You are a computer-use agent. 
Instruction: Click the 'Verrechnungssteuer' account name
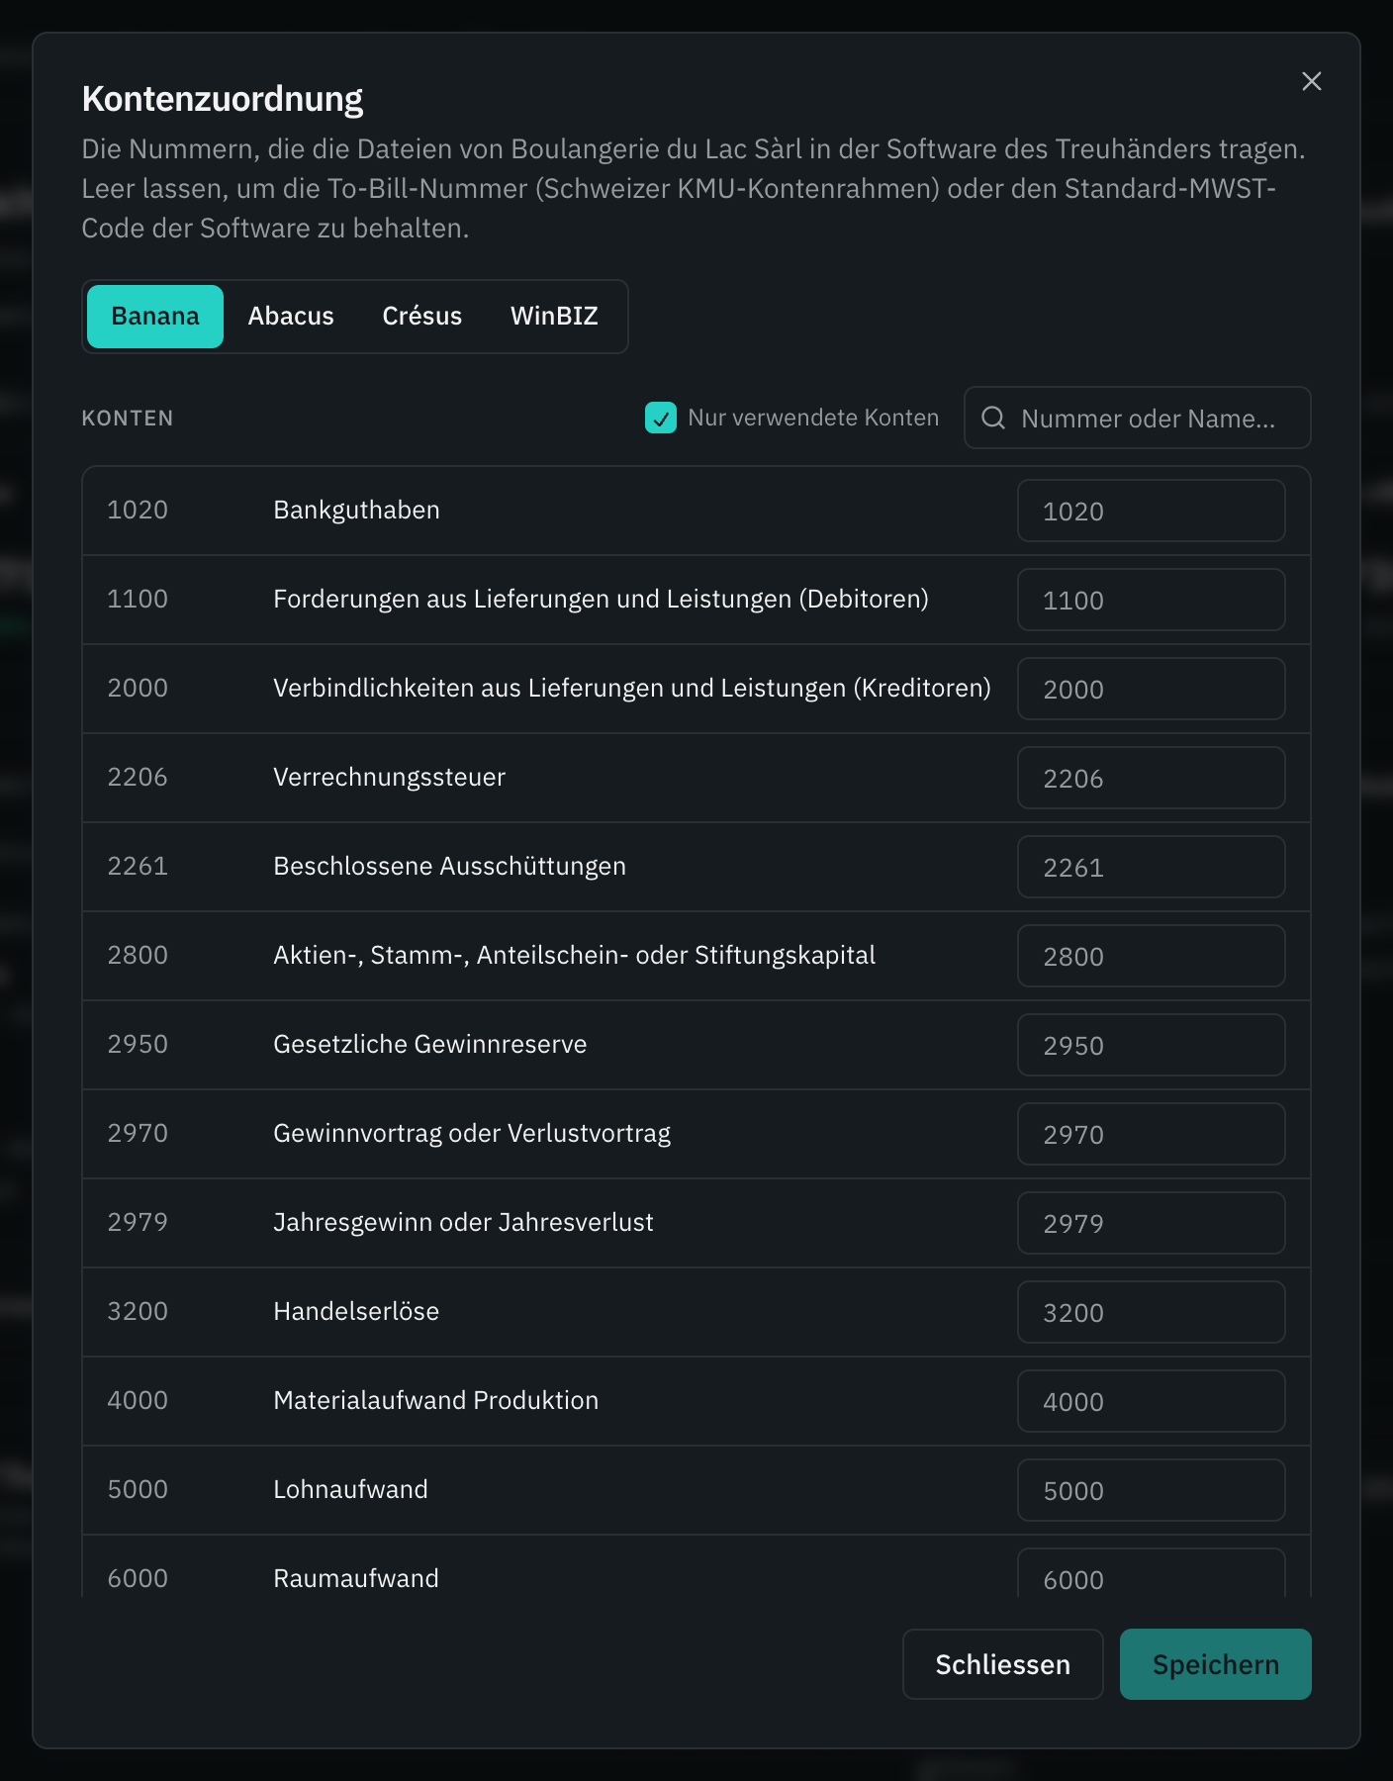click(389, 777)
